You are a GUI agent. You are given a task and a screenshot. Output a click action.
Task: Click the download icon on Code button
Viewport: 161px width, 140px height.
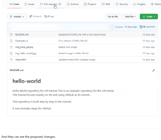(144, 17)
